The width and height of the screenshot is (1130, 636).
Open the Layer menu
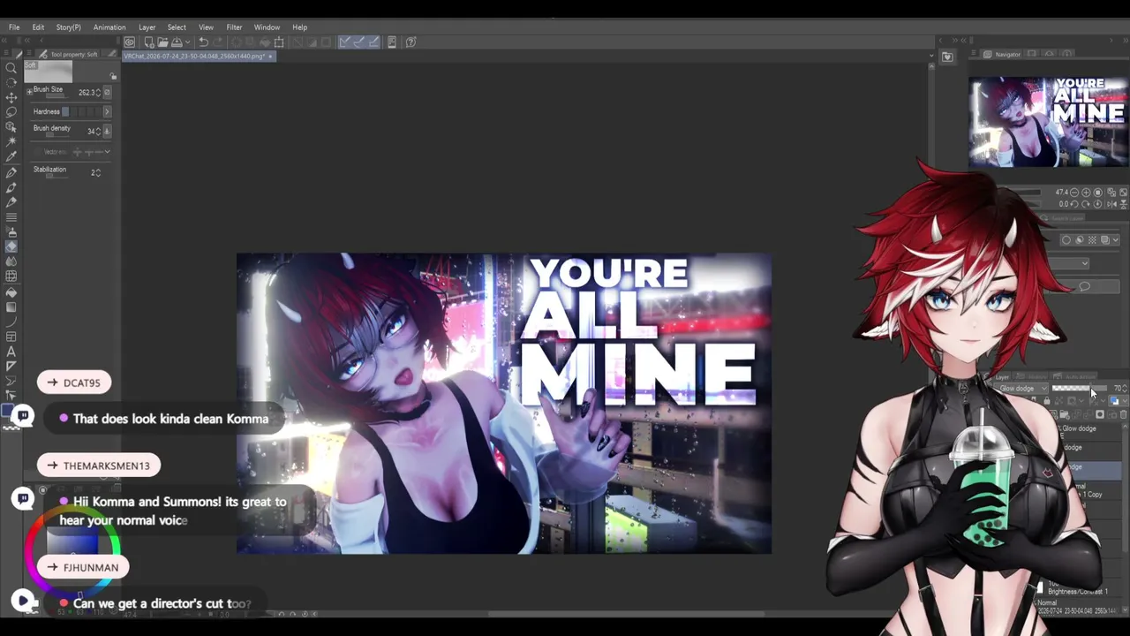[147, 27]
